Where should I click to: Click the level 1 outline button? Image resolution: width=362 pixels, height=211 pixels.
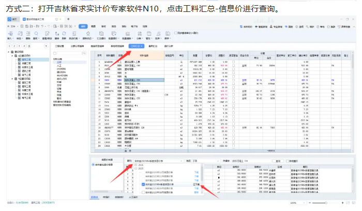(x=9, y=46)
